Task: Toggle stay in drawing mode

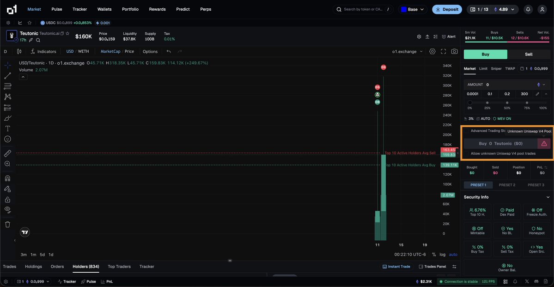Action: coord(7,189)
